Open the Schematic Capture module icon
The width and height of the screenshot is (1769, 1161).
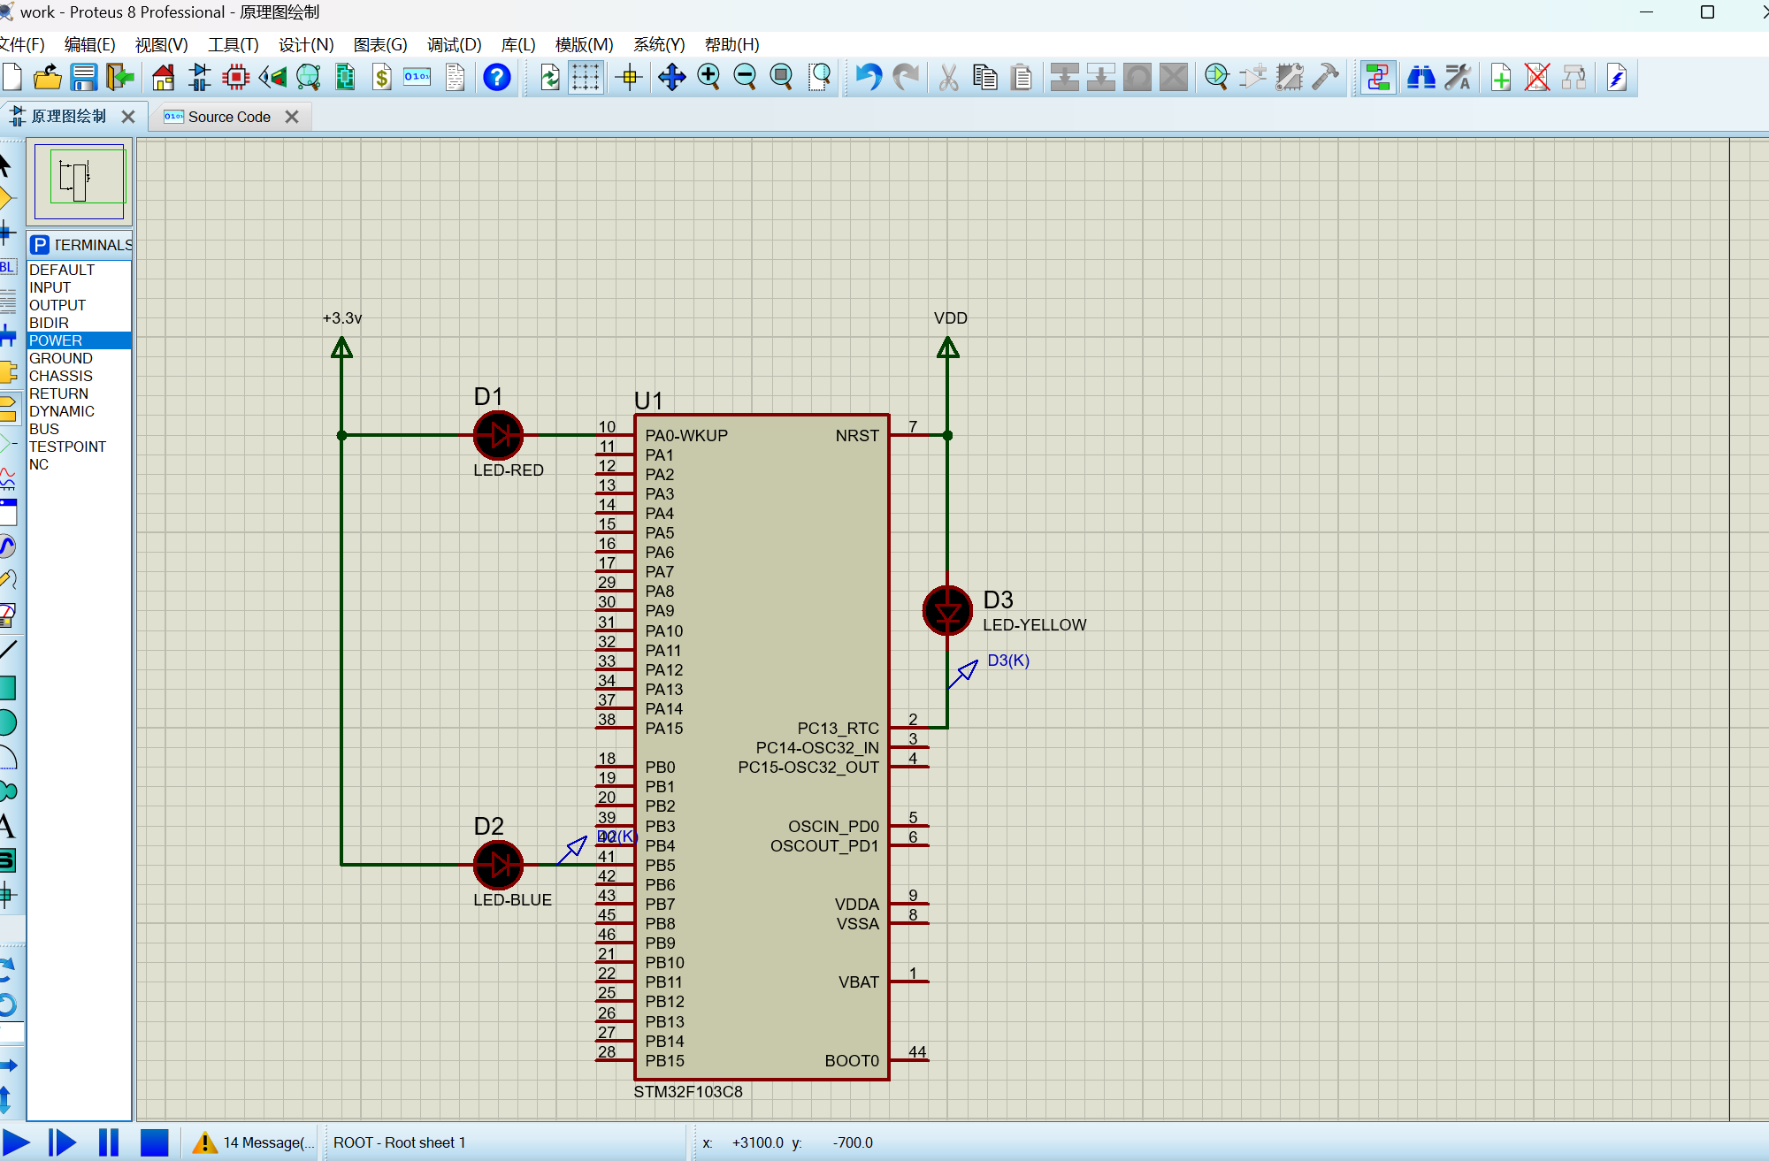[200, 78]
